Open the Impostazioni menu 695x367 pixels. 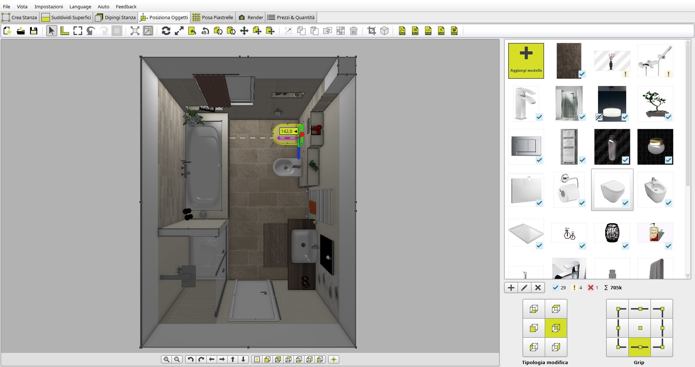49,7
